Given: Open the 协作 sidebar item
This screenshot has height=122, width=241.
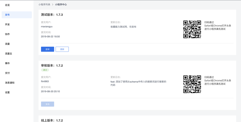Looking at the screenshot, I should [7, 34].
